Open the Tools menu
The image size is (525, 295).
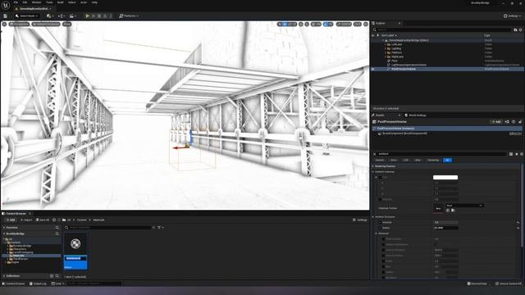(x=49, y=2)
